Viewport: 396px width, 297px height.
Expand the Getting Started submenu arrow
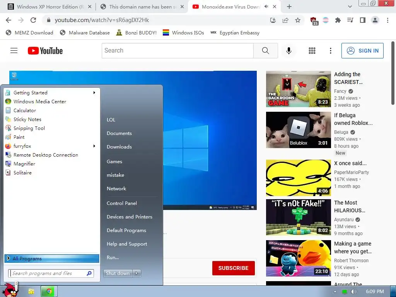coord(94,93)
